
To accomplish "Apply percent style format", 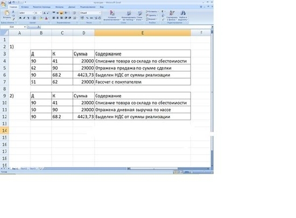I will coord(87,18).
